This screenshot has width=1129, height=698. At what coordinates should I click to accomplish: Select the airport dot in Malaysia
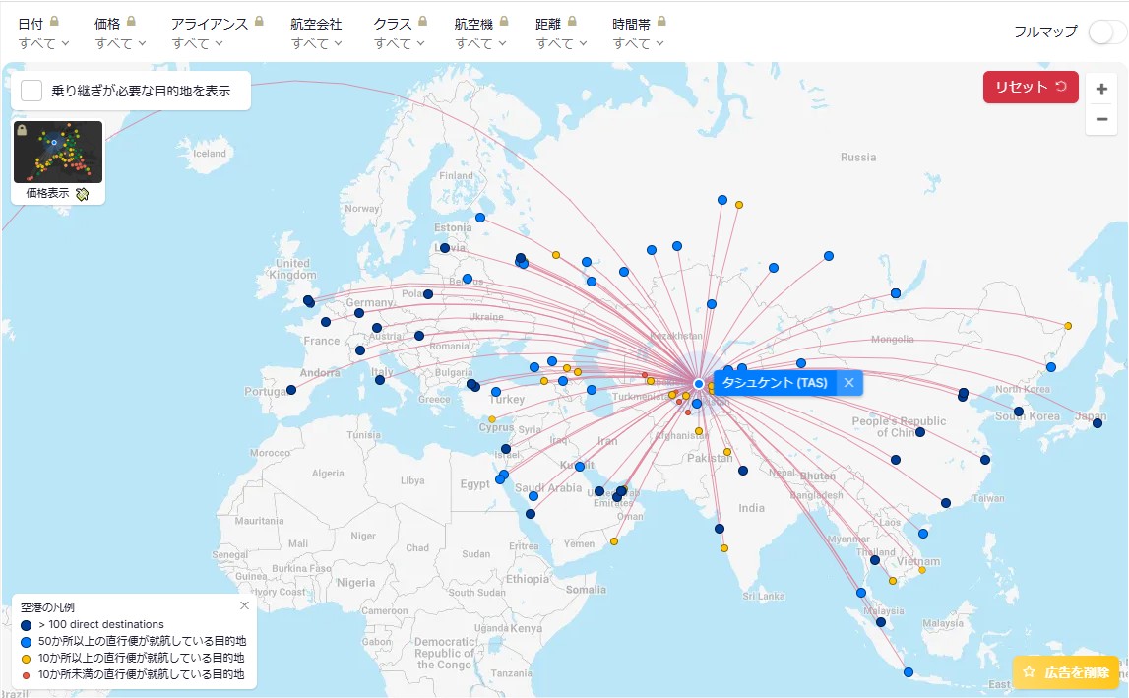tap(881, 621)
